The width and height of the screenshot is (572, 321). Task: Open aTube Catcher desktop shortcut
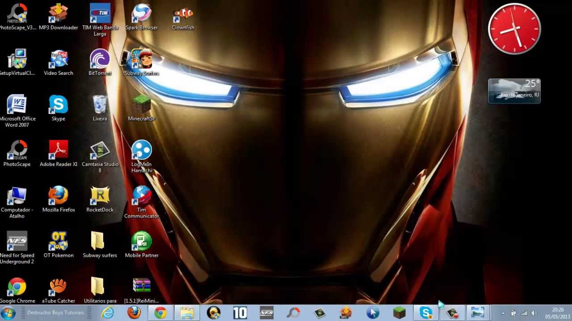59,291
